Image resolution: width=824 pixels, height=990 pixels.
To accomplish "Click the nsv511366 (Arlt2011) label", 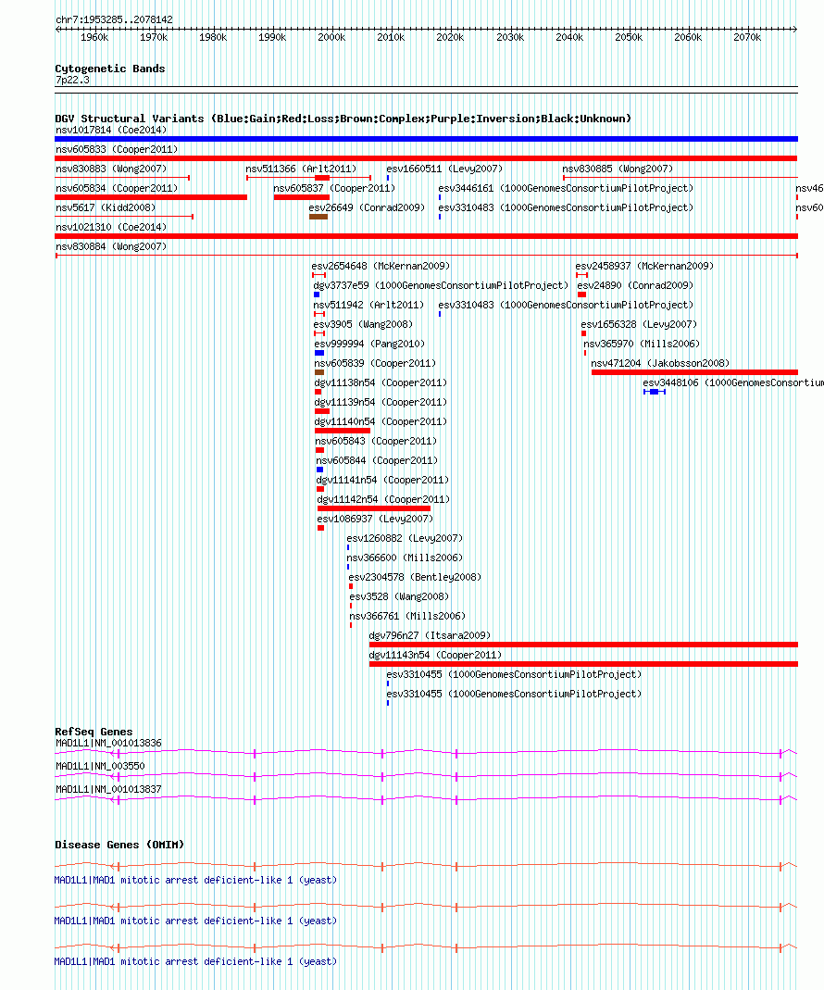I will coord(301,169).
